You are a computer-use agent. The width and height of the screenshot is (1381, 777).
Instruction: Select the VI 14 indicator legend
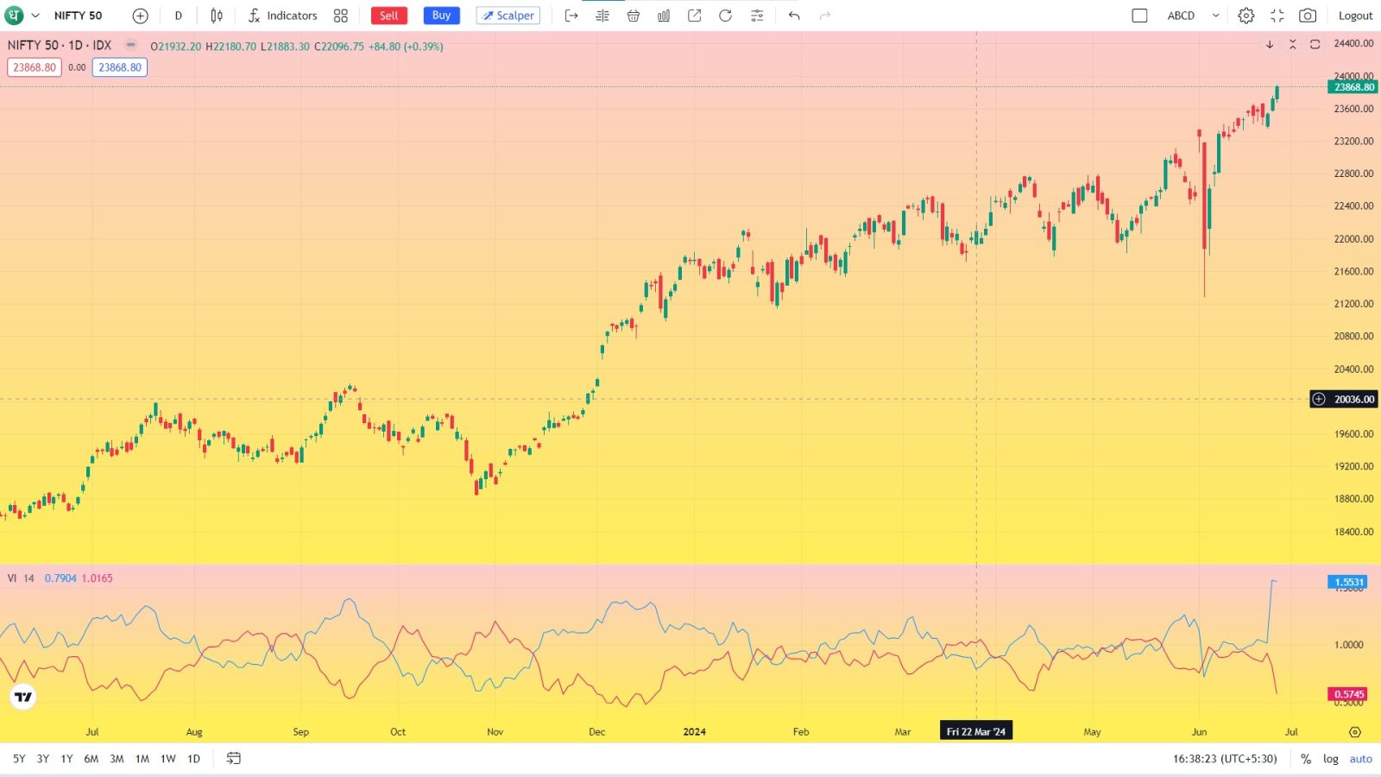tap(21, 578)
